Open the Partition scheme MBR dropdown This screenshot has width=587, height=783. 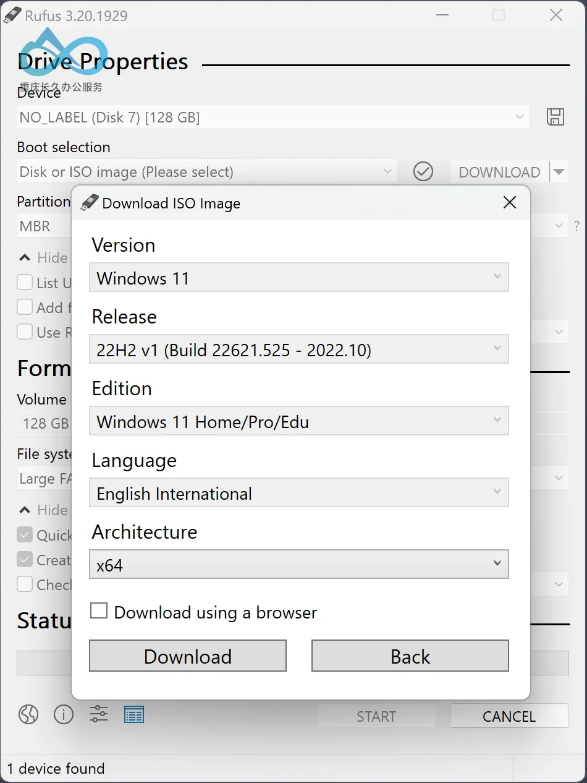44,226
